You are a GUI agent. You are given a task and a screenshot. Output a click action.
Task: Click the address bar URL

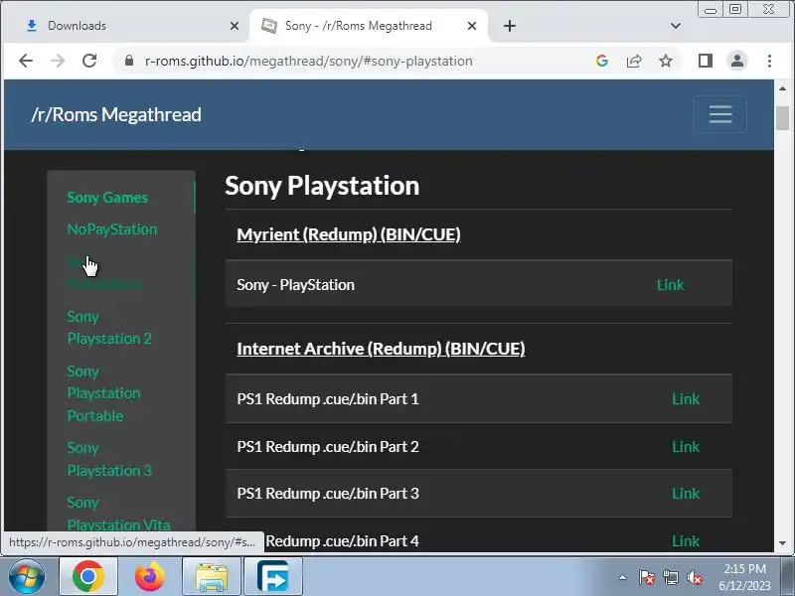pyautogui.click(x=308, y=61)
